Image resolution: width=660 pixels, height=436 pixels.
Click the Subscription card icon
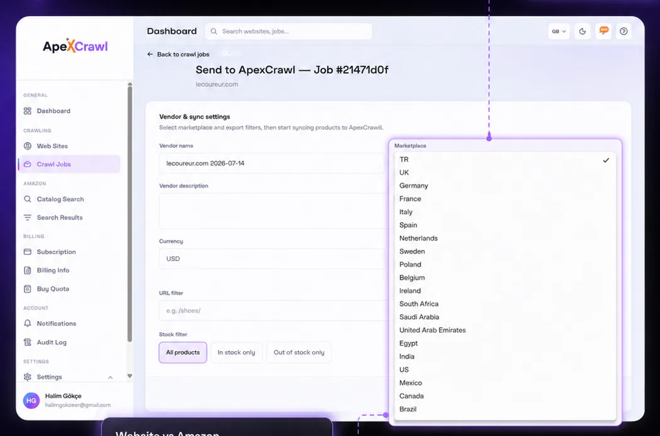click(x=28, y=251)
